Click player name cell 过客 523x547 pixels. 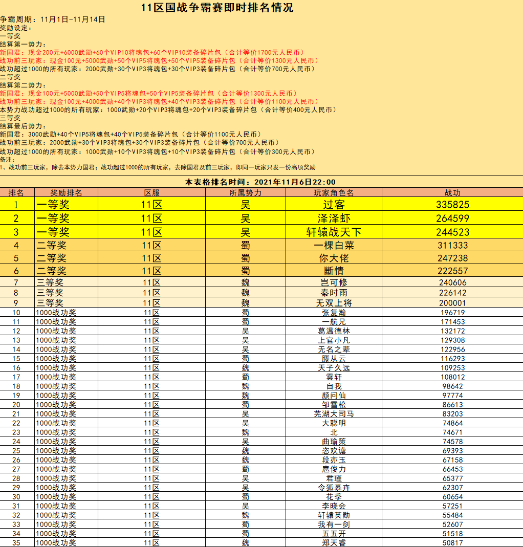[334, 205]
